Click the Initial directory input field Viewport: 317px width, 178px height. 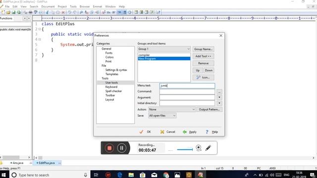tap(187, 103)
